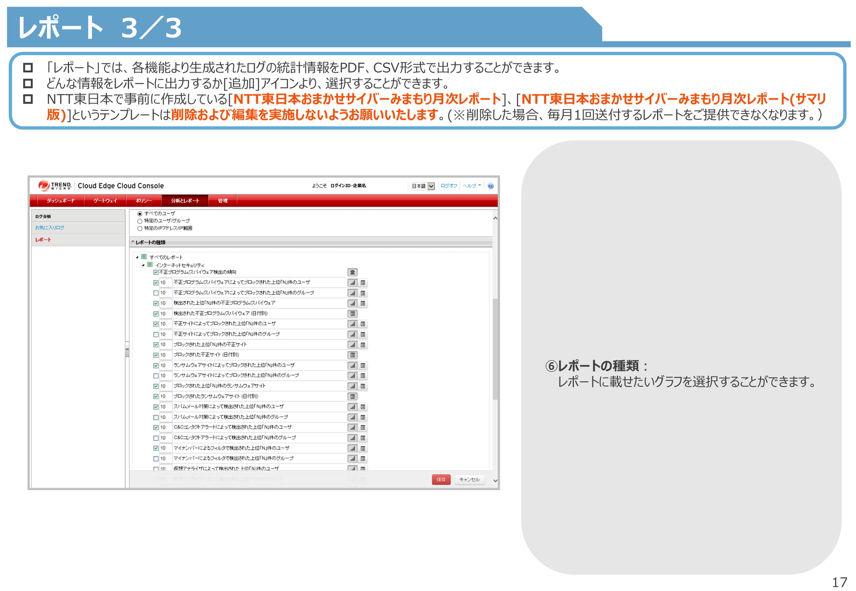Click the ログインID・企業名 welcome text
This screenshot has height=591, width=856.
coord(348,186)
